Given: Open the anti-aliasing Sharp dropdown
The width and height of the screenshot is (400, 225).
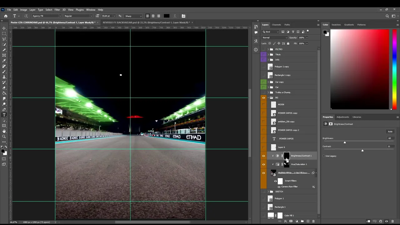Looking at the screenshot, I should click(x=133, y=16).
